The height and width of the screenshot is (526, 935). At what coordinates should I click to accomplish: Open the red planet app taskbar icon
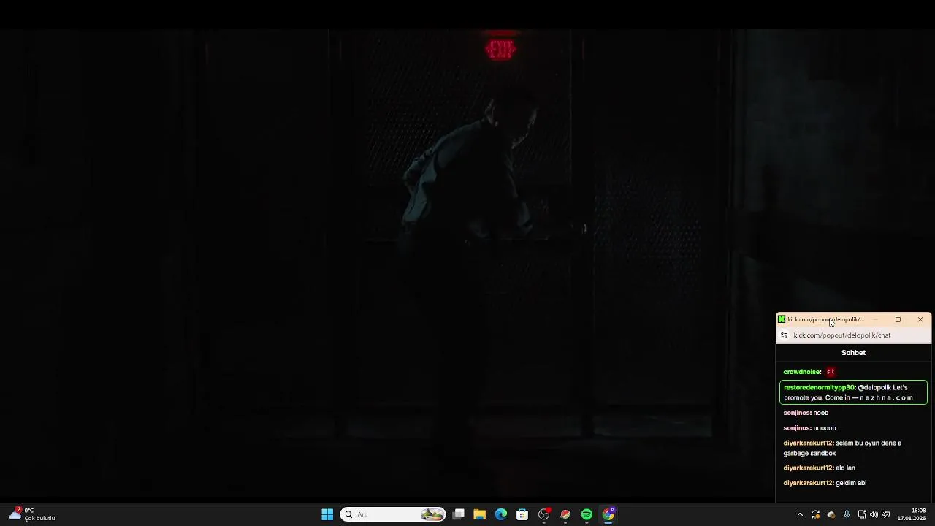point(565,514)
